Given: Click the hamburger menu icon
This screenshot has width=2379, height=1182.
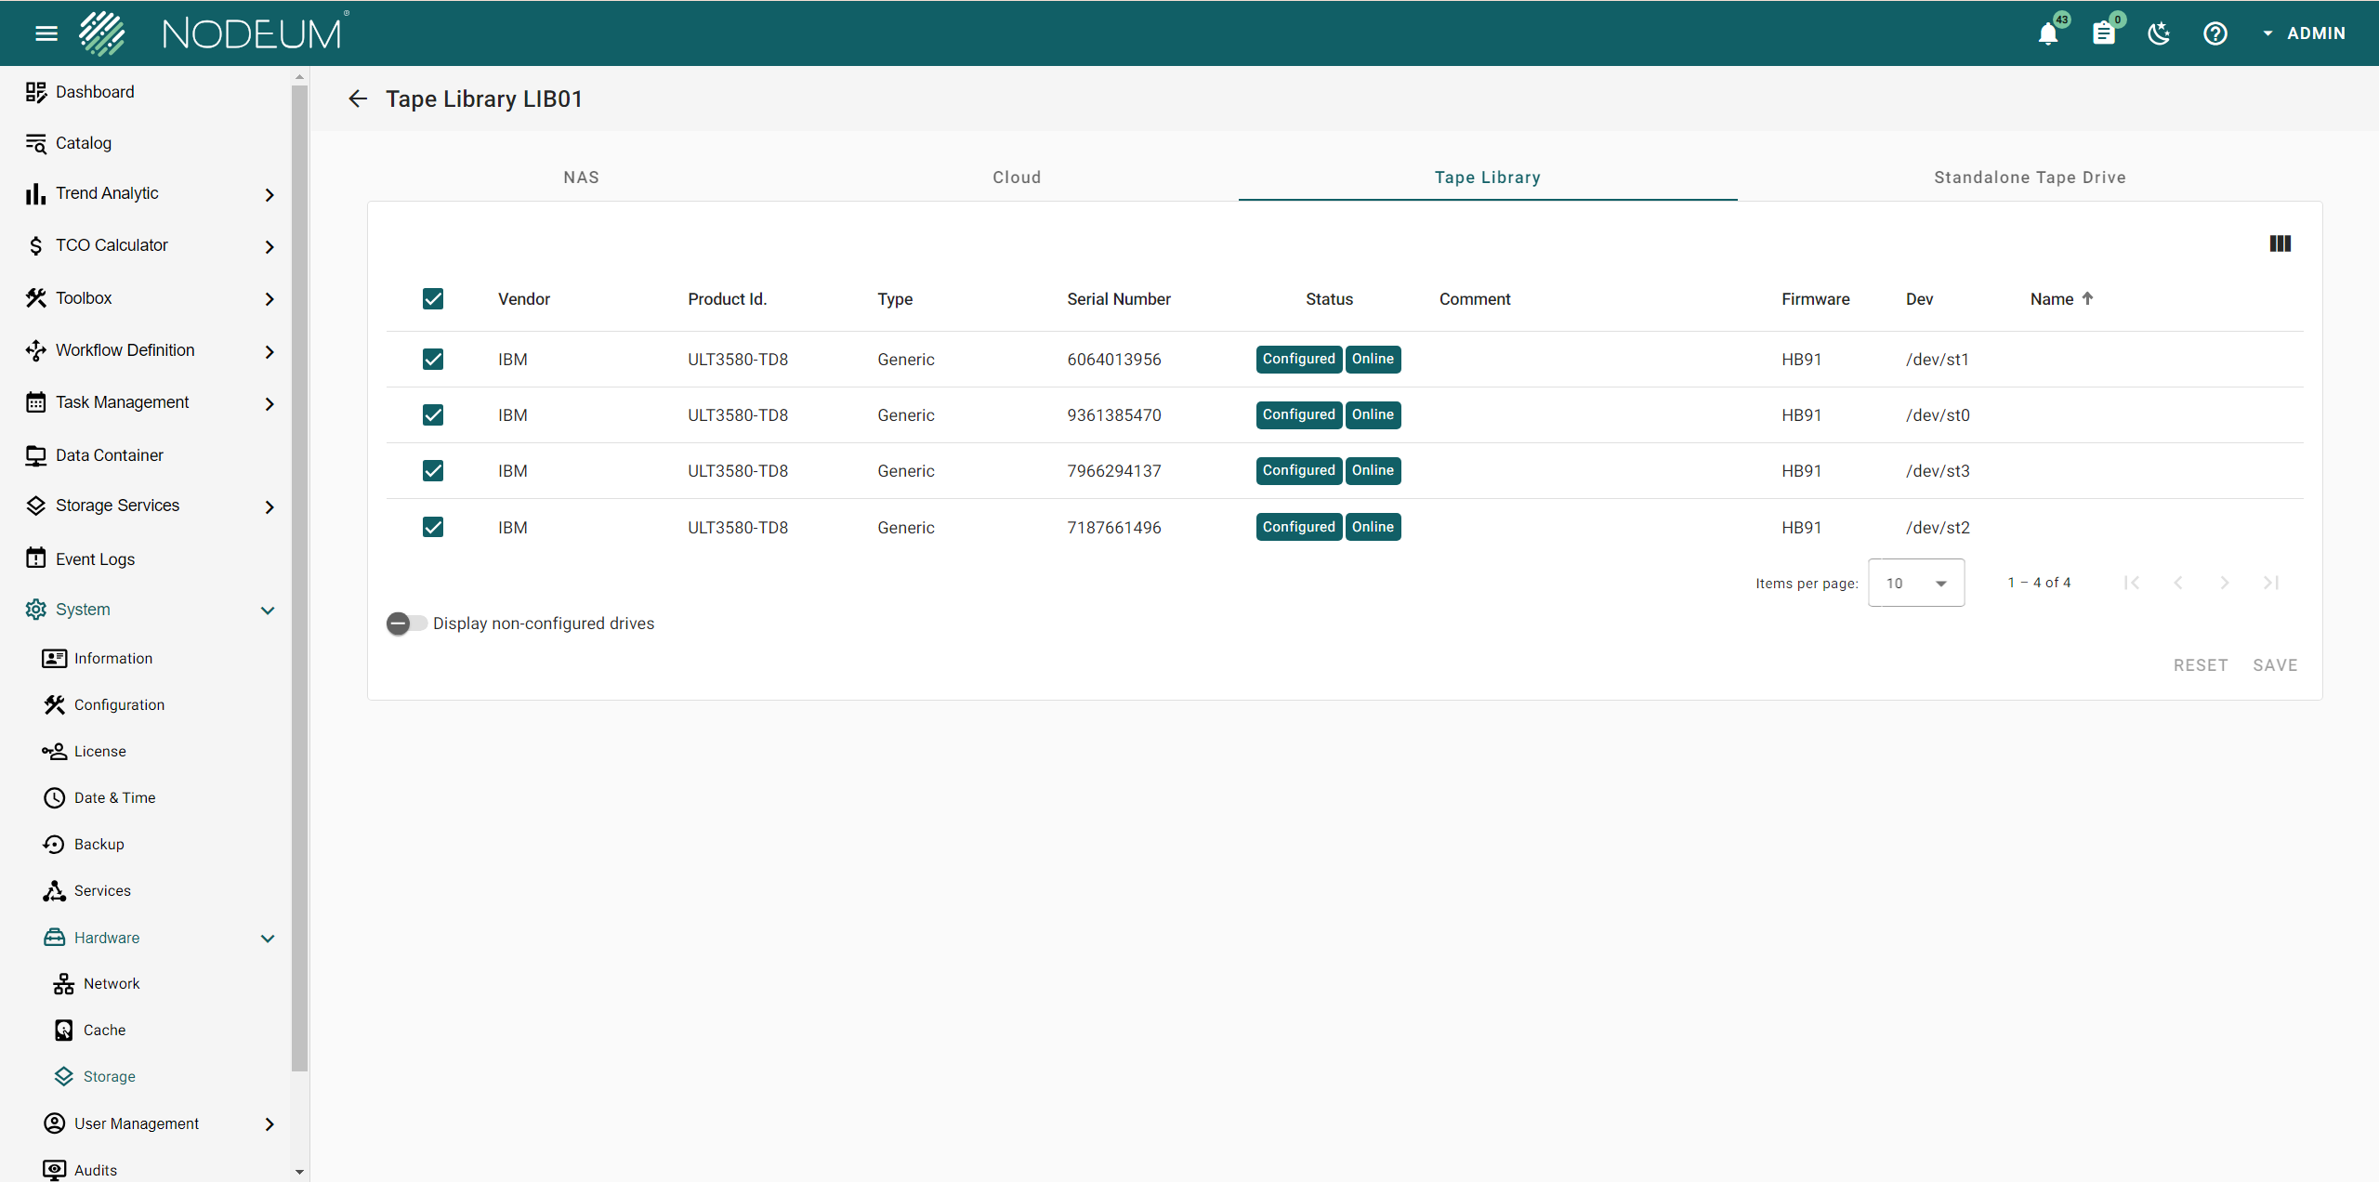Looking at the screenshot, I should click(x=46, y=33).
